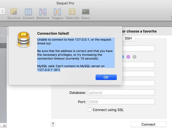This screenshot has width=172, height=128.
Task: Enable the Connect using SSL checkbox
Action: [x=90, y=110]
